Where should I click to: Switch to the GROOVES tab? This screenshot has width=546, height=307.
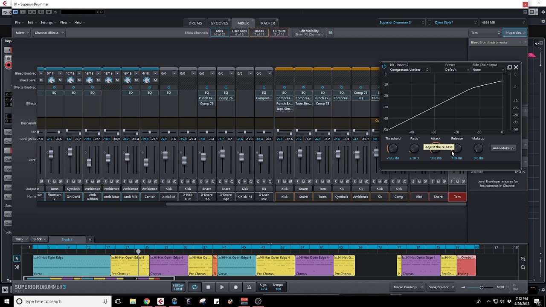[x=219, y=23]
